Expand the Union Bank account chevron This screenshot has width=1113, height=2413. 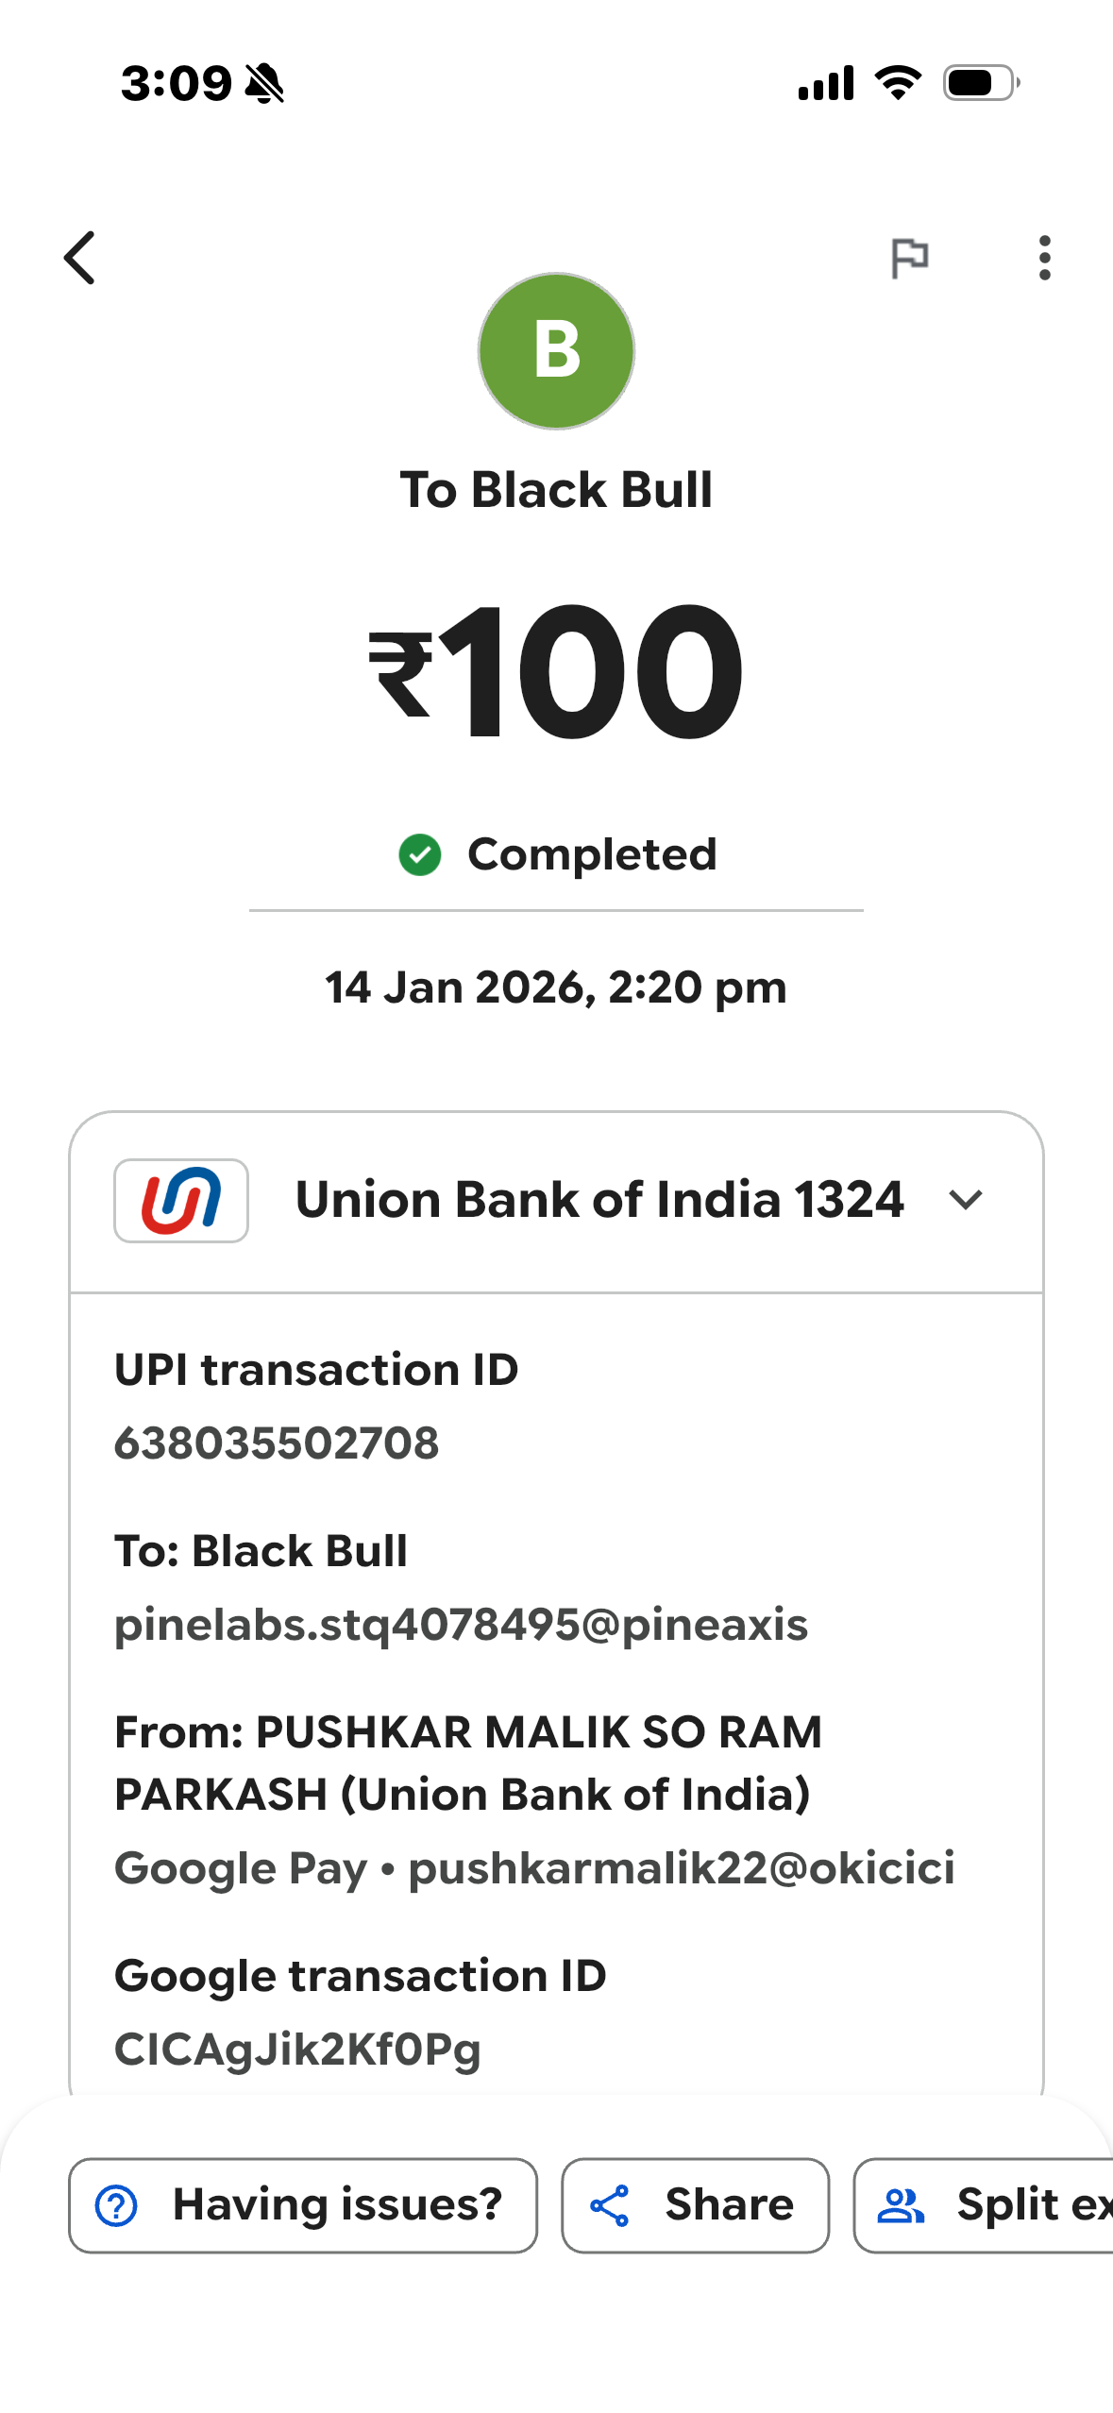coord(966,1200)
